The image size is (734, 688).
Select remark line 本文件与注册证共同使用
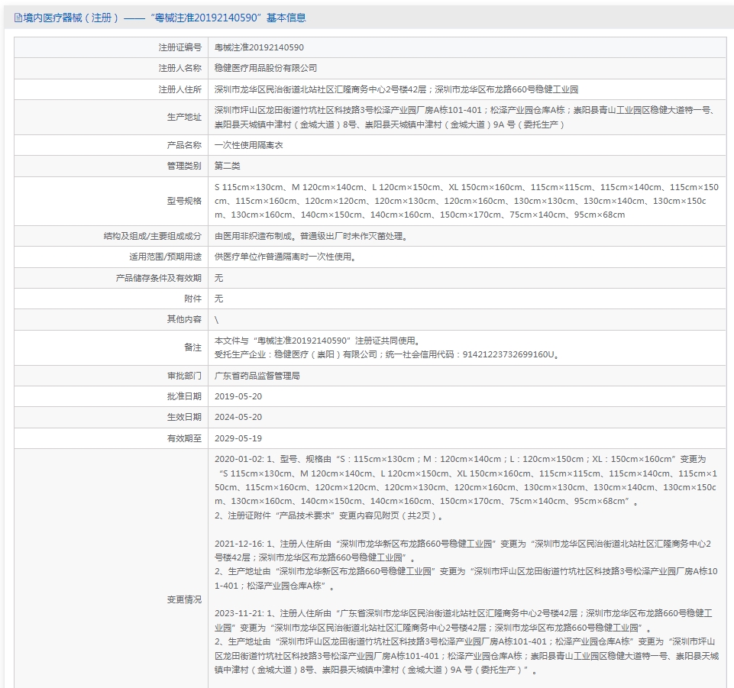(x=318, y=341)
